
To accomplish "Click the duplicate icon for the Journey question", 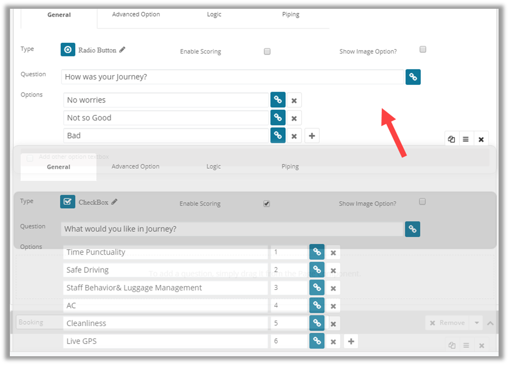I will (451, 139).
